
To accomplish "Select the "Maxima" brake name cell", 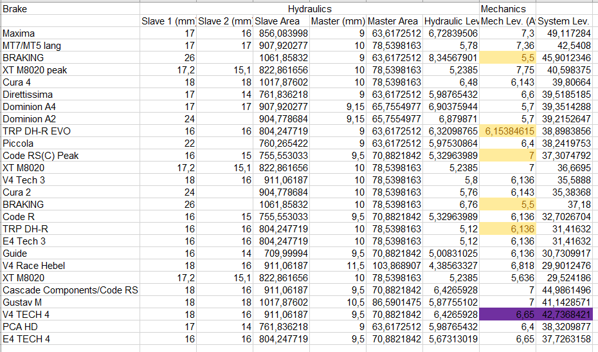I will (19, 33).
